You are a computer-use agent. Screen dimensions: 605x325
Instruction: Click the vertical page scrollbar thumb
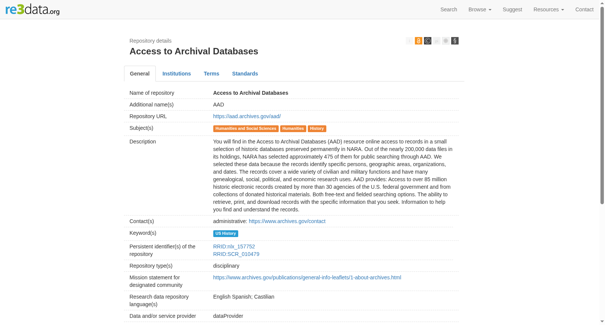[x=602, y=106]
